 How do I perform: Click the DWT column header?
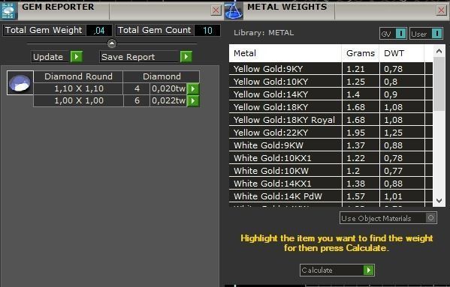[402, 53]
